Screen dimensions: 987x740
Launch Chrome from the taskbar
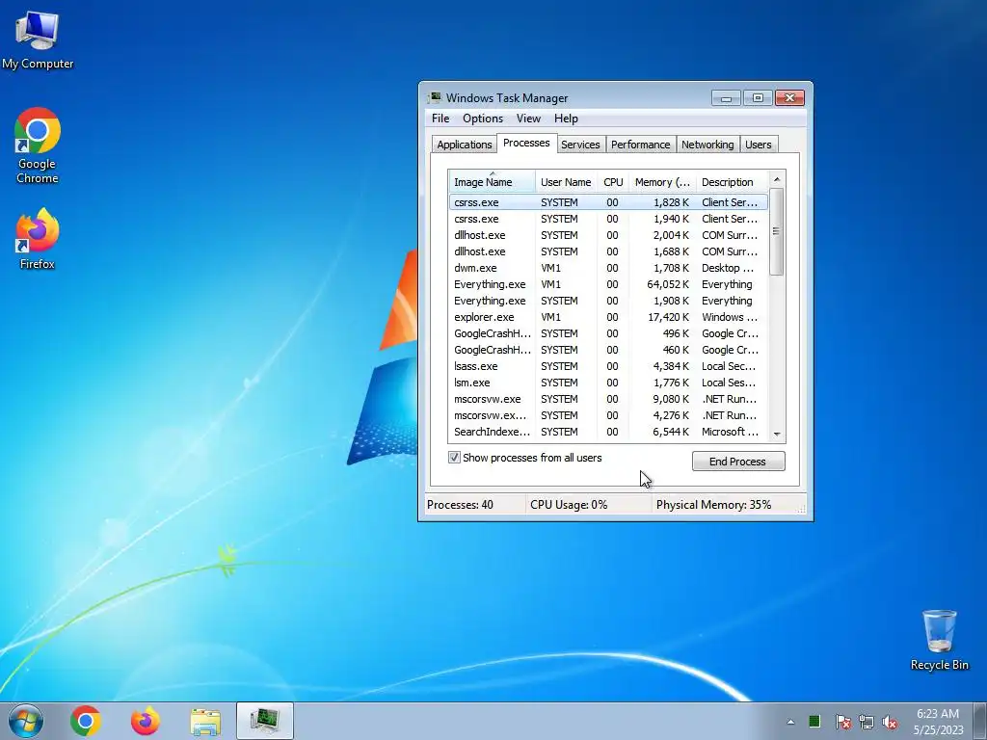pos(86,721)
